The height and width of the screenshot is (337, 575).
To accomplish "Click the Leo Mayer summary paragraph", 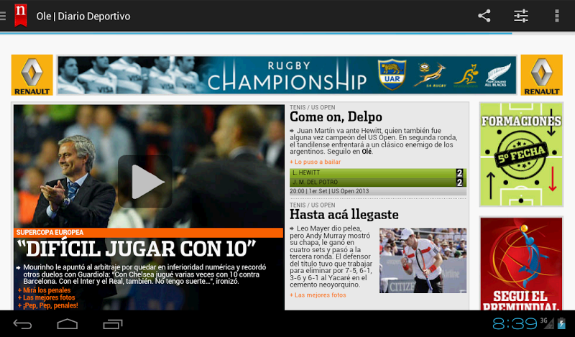I will (x=331, y=257).
